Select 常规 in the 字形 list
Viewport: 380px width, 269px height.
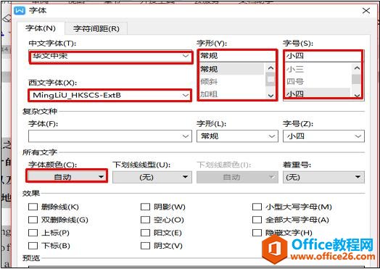point(231,69)
